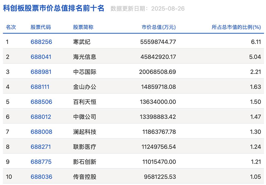Click the 2.21 percentage cell
Image resolution: width=266 pixels, height=185 pixels.
pyautogui.click(x=256, y=72)
